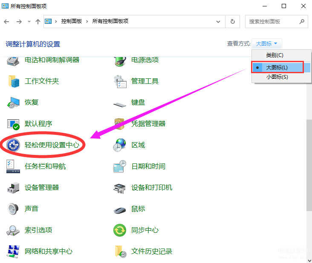Screen dimensions: 312x263
Task: Expand the first breadcrumb chevron
Action: point(56,21)
